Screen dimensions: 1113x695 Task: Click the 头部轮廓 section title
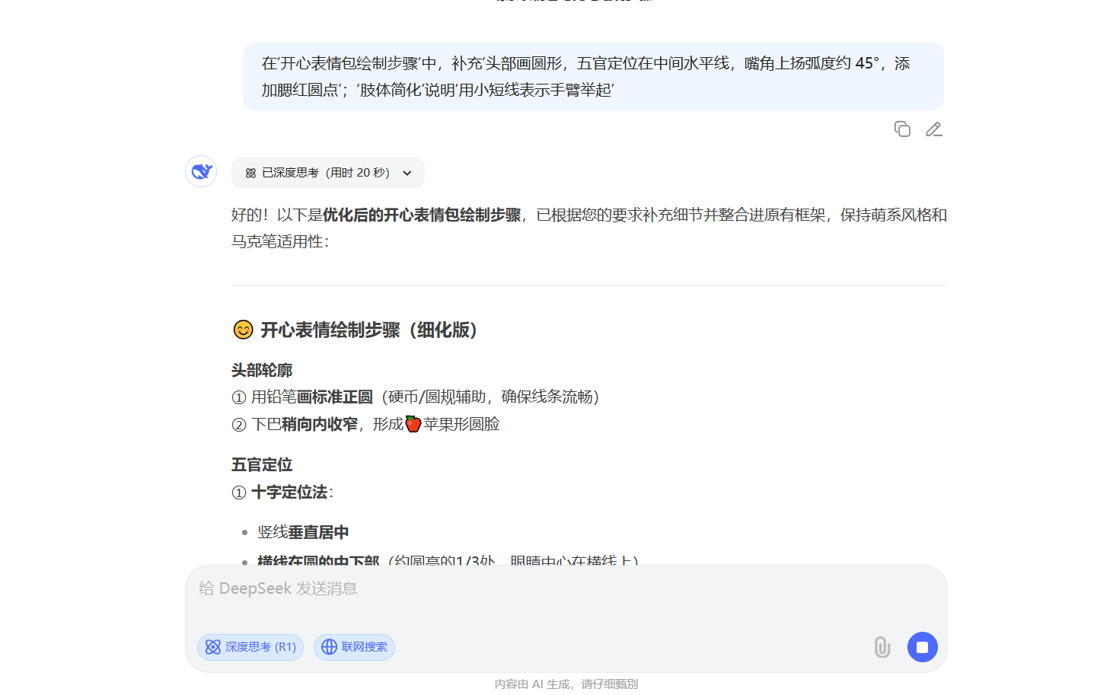[x=262, y=371]
